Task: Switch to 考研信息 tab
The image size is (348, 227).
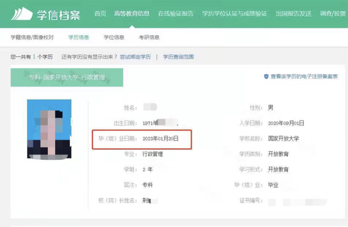Action: (149, 37)
